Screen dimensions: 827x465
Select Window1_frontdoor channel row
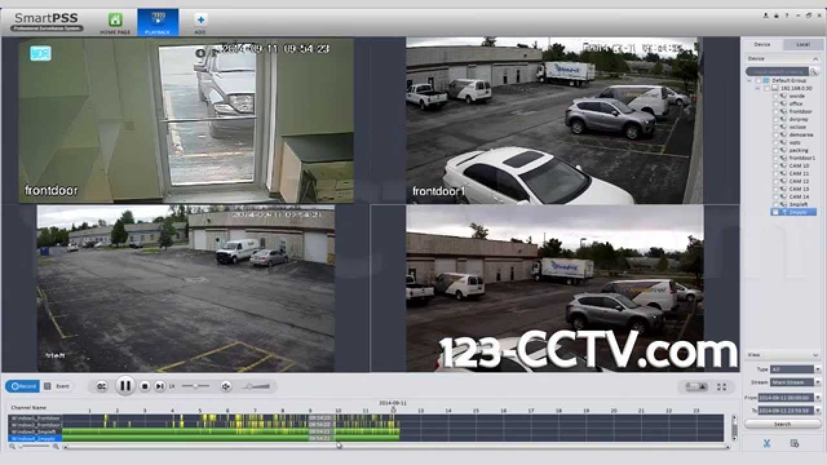click(35, 418)
